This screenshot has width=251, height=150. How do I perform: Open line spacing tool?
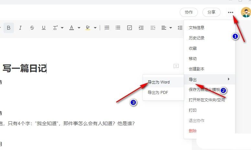tap(180, 28)
